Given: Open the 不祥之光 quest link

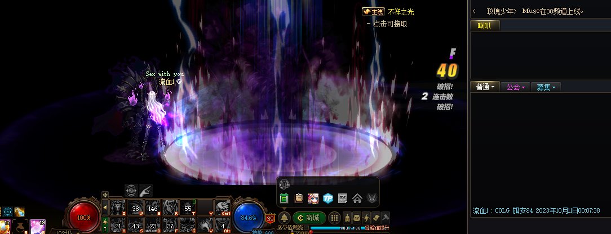Looking at the screenshot, I should pos(401,12).
